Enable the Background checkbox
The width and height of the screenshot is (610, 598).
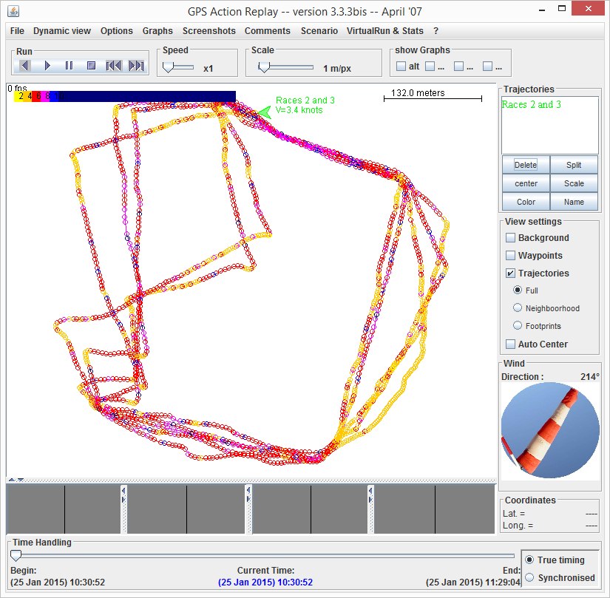pos(510,238)
